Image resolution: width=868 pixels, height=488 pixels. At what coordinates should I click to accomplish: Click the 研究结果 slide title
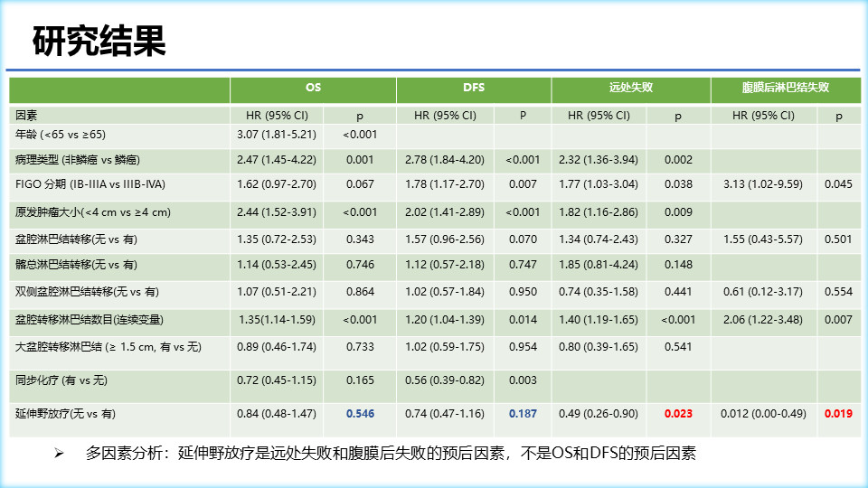click(x=99, y=42)
